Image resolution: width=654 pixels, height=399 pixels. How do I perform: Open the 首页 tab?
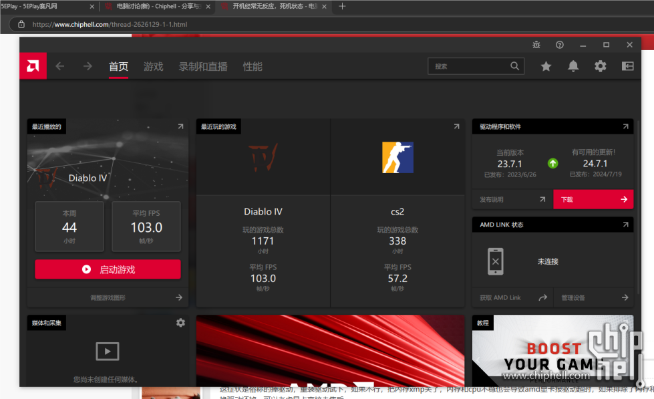(x=118, y=66)
